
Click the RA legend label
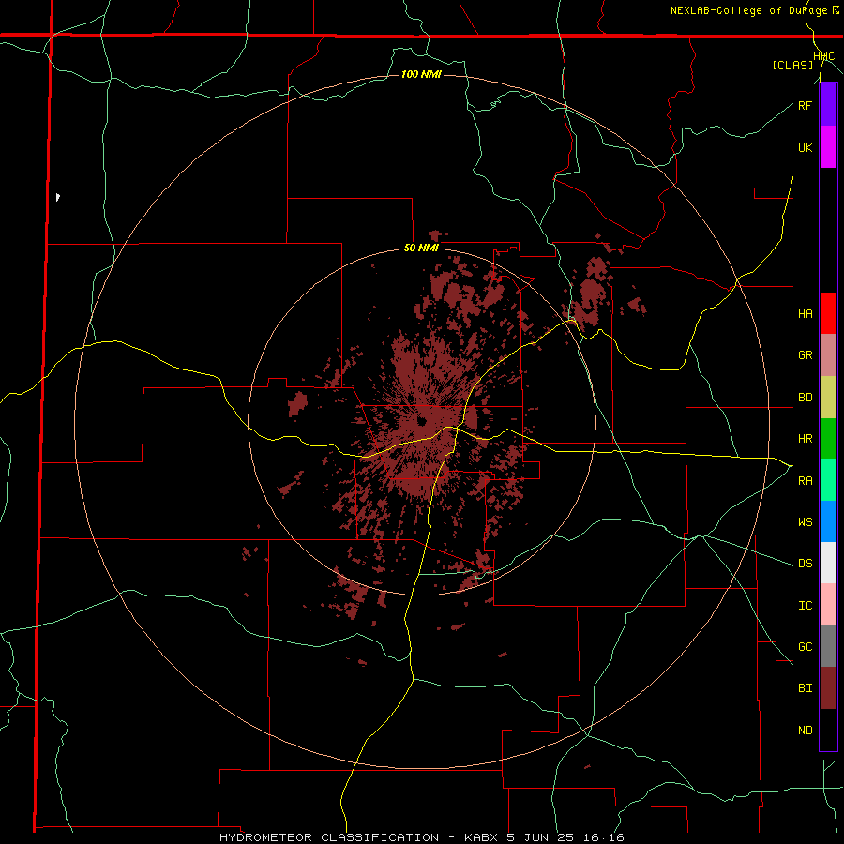(805, 481)
